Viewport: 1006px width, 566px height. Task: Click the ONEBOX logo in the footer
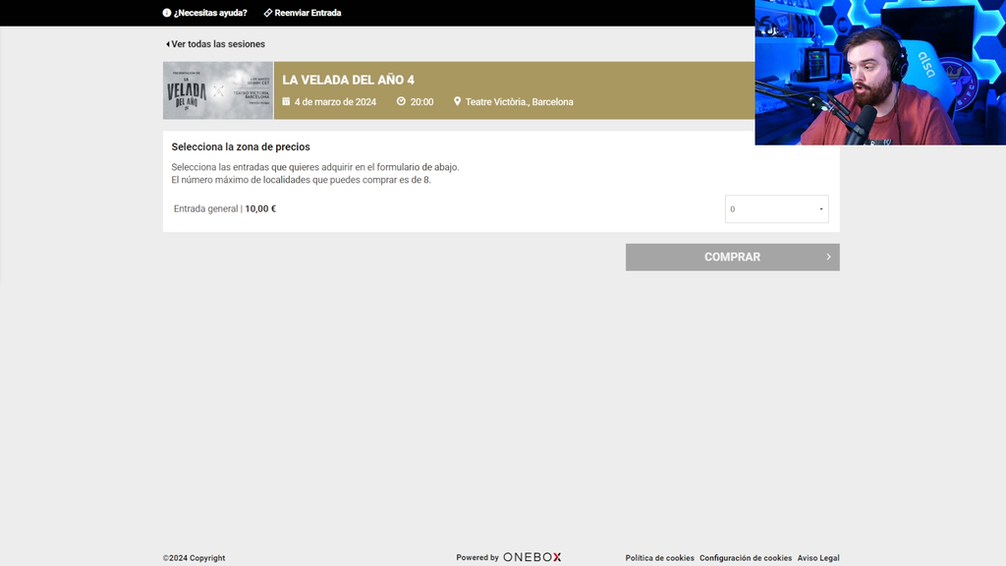pyautogui.click(x=531, y=557)
